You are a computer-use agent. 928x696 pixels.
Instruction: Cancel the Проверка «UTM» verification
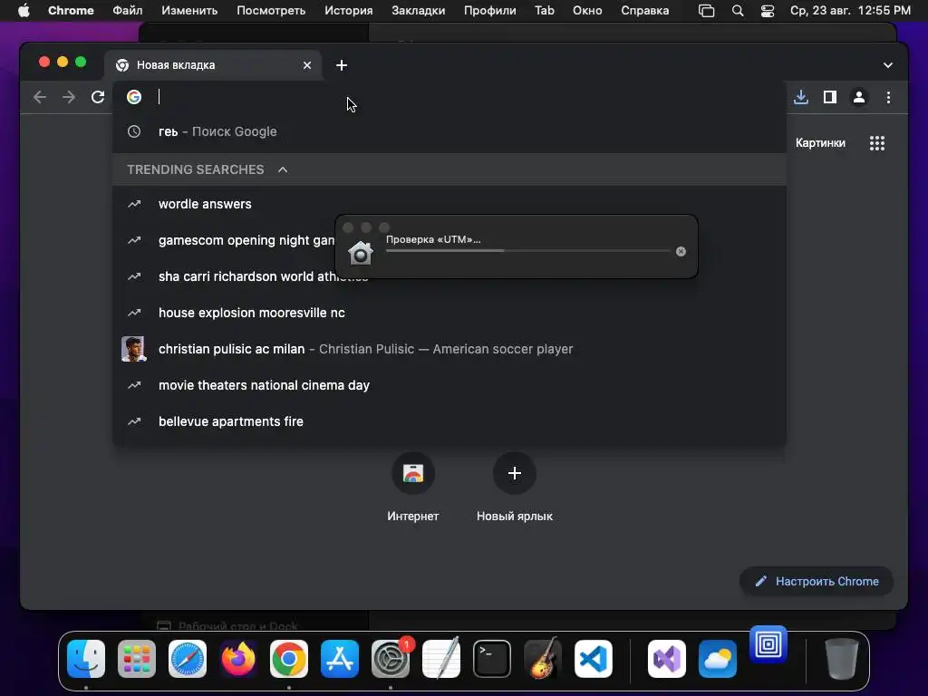pos(681,252)
